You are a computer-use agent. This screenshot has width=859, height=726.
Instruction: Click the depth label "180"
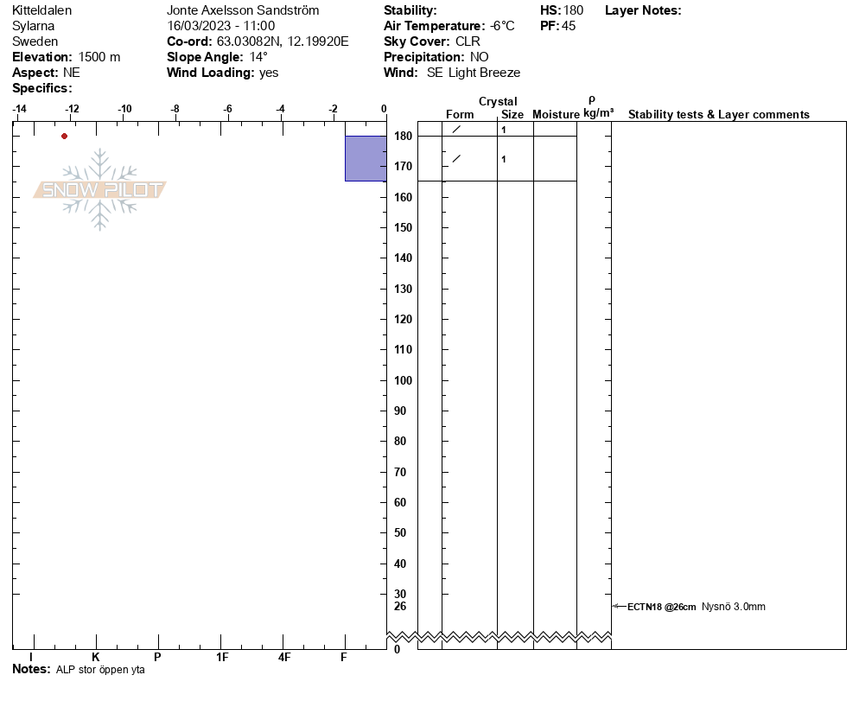coord(404,136)
